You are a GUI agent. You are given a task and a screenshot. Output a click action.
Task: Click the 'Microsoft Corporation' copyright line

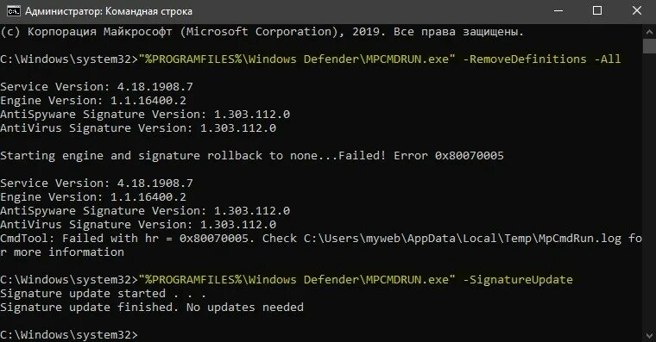coord(262,32)
